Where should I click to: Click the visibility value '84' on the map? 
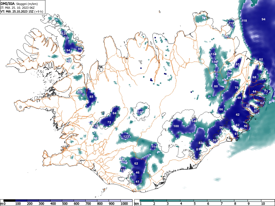(x=114, y=113)
